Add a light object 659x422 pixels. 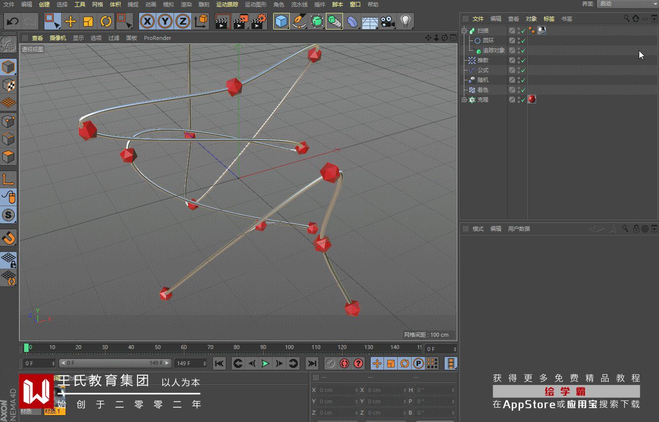click(405, 21)
